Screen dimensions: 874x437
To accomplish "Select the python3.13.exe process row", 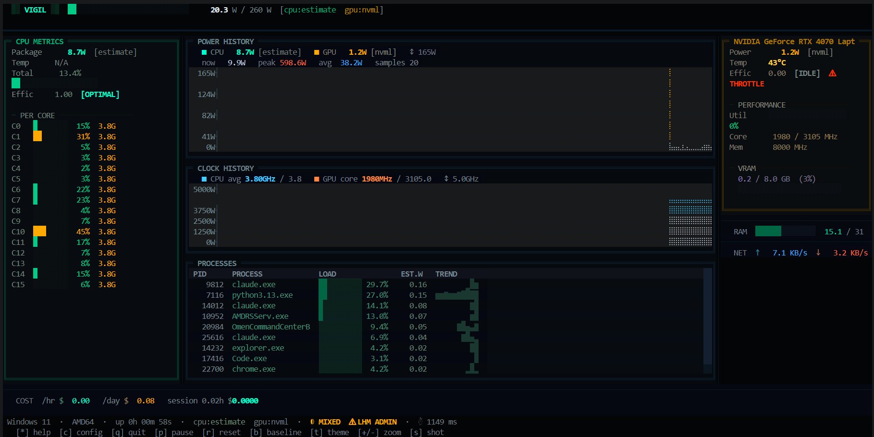I will [x=262, y=295].
